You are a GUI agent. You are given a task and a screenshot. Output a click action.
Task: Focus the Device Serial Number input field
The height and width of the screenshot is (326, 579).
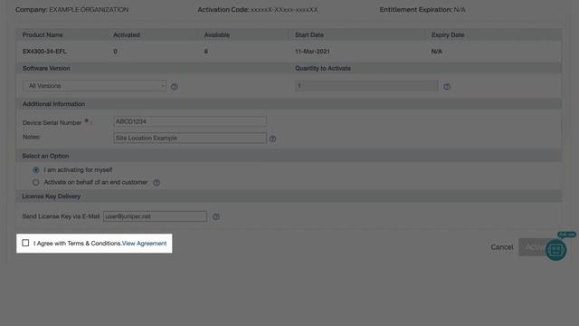click(x=190, y=121)
